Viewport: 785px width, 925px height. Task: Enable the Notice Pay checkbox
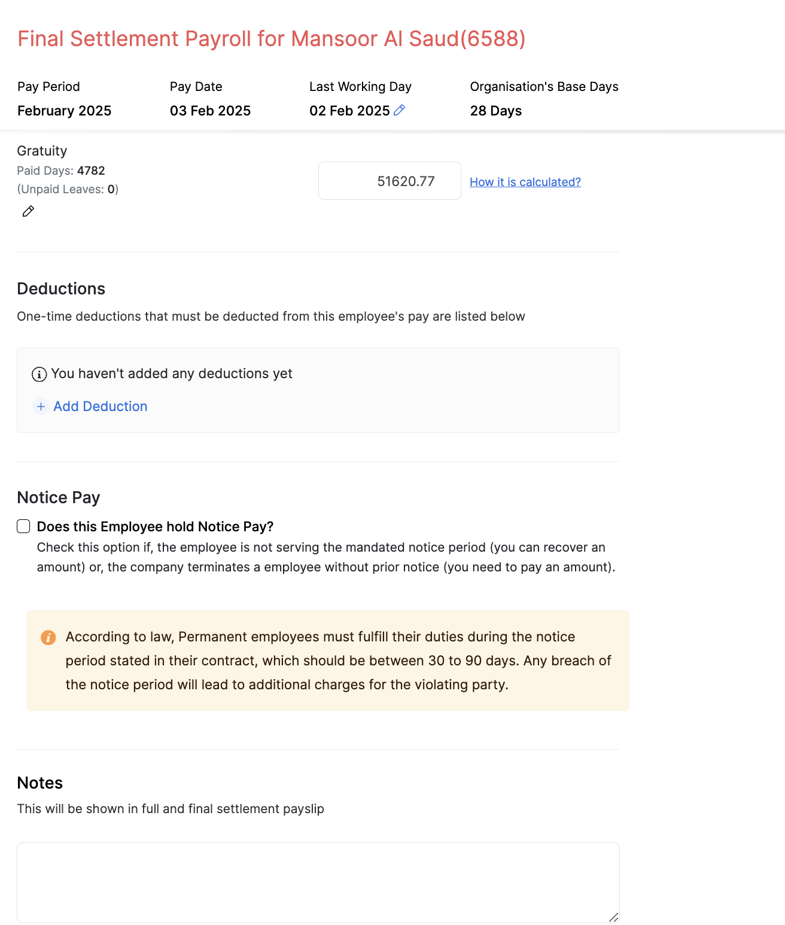pos(23,527)
